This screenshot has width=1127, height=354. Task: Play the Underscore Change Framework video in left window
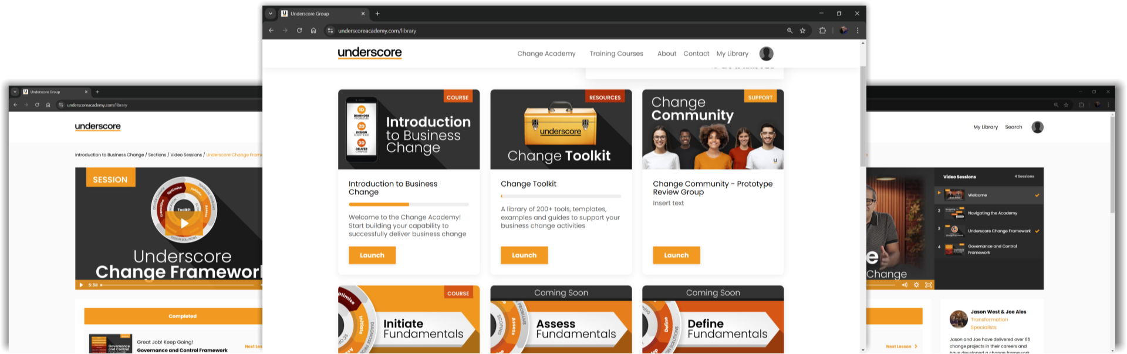coord(184,223)
